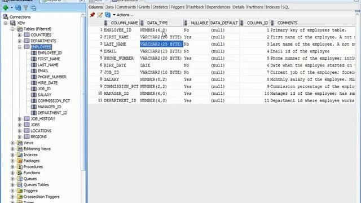Open the Flashback tab
The image size is (361, 203).
point(196,7)
